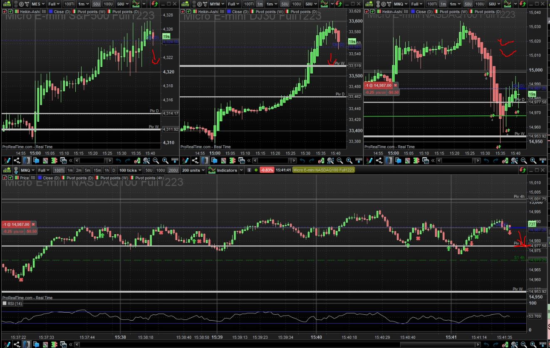Select the pencil drawing tool in MES chart
The image size is (550, 348).
(x=7, y=160)
